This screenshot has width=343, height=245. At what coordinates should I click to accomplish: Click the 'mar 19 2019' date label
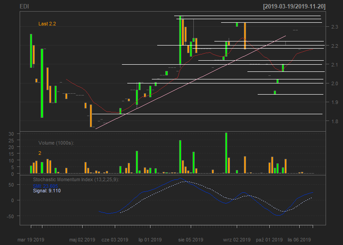click(31, 240)
